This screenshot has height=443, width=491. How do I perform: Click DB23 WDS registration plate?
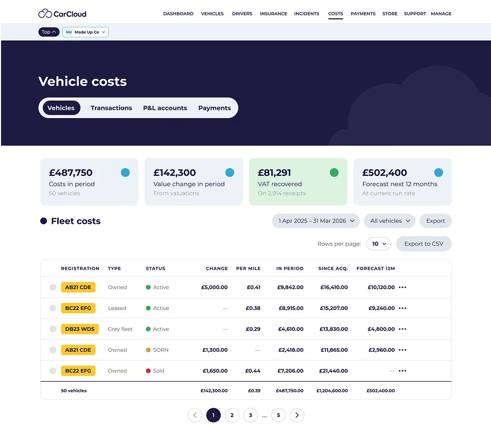tap(80, 329)
